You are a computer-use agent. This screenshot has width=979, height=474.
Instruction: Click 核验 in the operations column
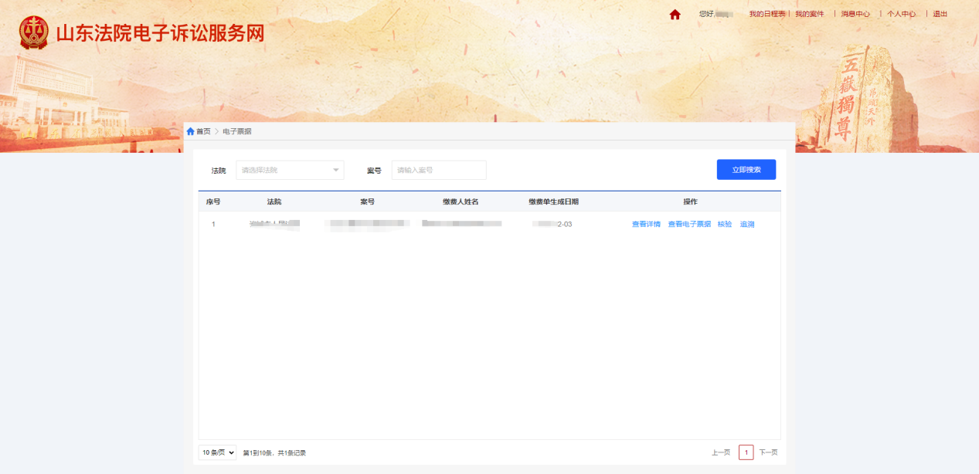(725, 224)
